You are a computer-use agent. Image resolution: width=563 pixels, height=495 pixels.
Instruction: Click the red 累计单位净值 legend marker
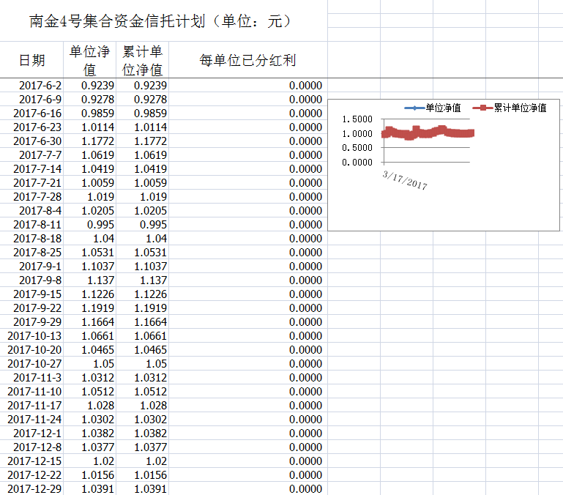(481, 108)
